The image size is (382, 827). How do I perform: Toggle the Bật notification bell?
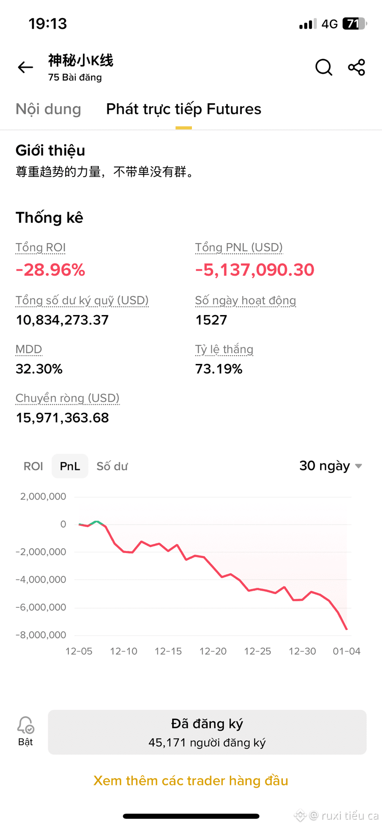point(25,731)
